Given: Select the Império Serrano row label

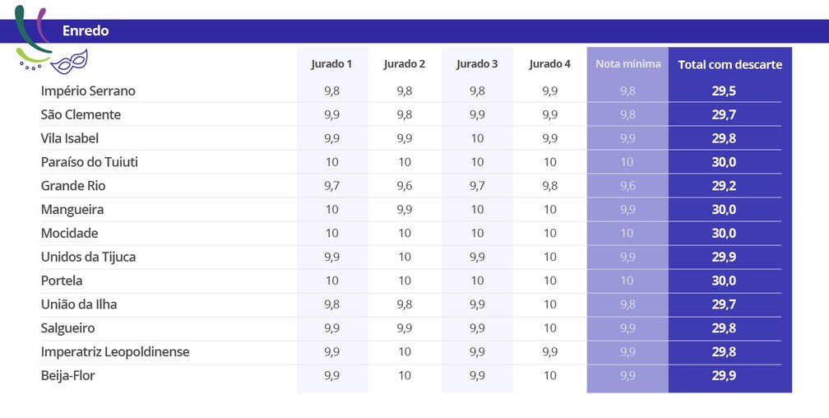Looking at the screenshot, I should tap(88, 91).
